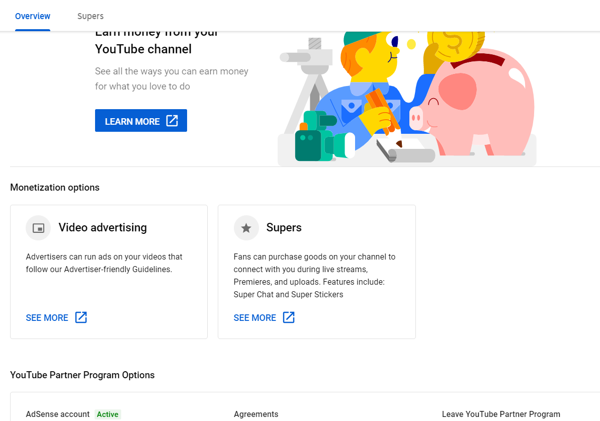Open SEE MORE under Video advertising
600x421 pixels.
[47, 318]
